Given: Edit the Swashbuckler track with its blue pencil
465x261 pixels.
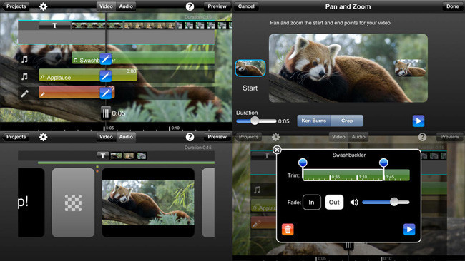Looking at the screenshot, I should click(x=106, y=58).
